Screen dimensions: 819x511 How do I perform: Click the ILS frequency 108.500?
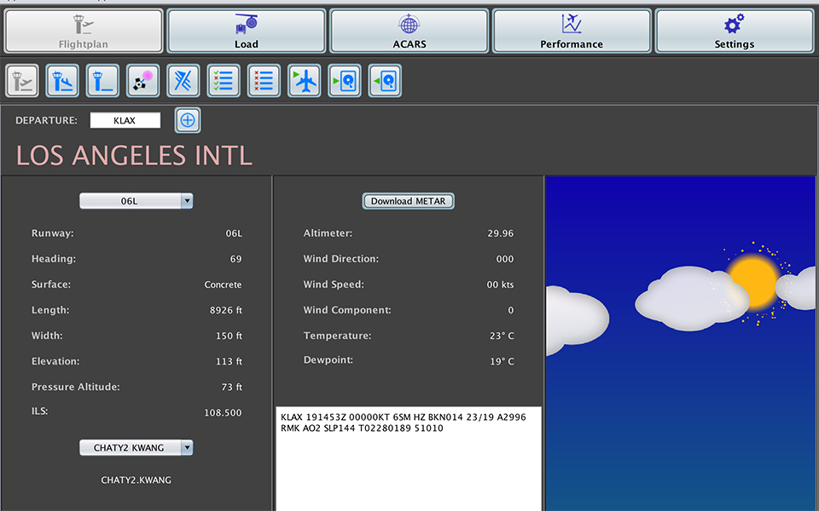coord(223,413)
